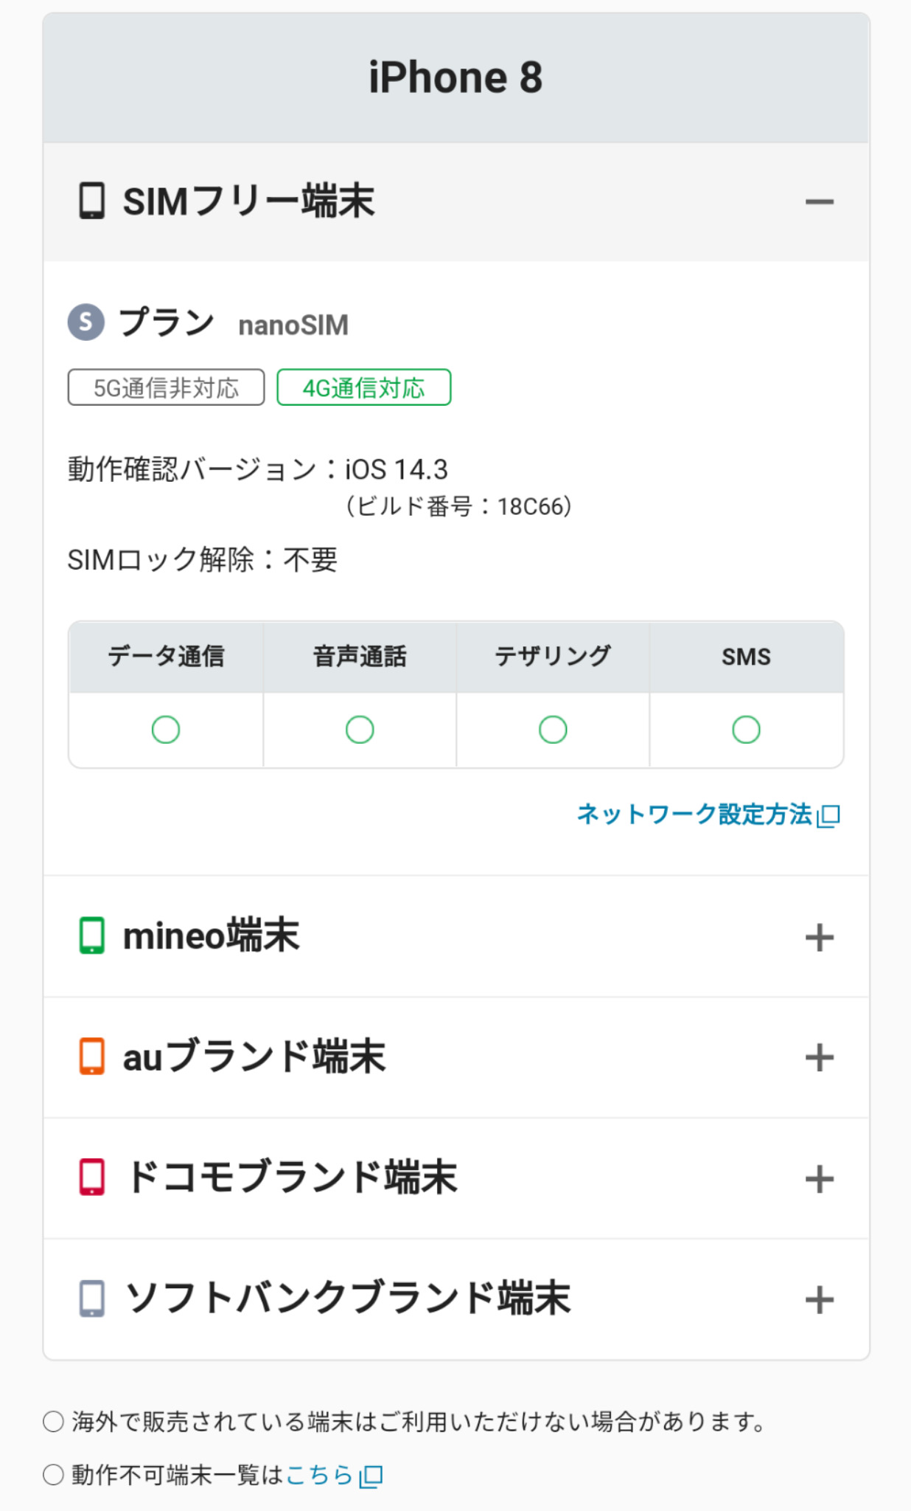Click the SMS support circle mark
The width and height of the screenshot is (911, 1511).
tap(746, 730)
